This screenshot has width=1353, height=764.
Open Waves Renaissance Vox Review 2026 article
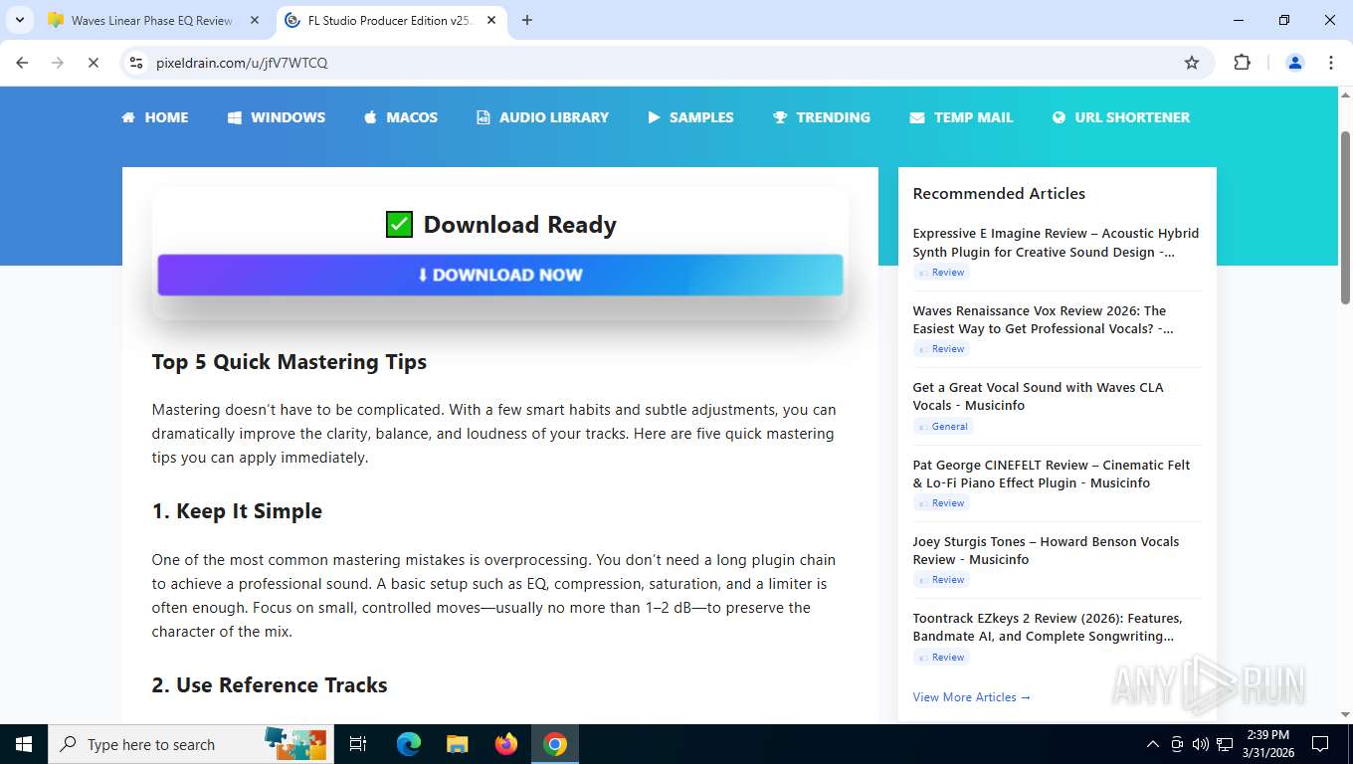pos(1043,319)
